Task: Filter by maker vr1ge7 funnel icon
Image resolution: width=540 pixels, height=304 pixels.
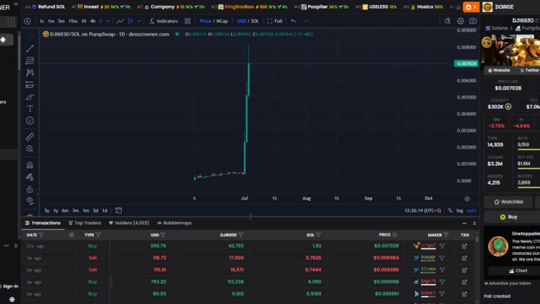Action: pos(442,246)
